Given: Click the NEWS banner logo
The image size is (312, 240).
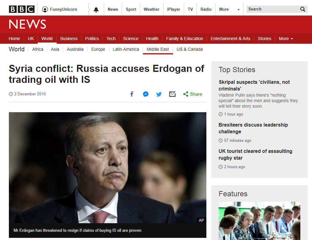Looking at the screenshot, I should [28, 24].
